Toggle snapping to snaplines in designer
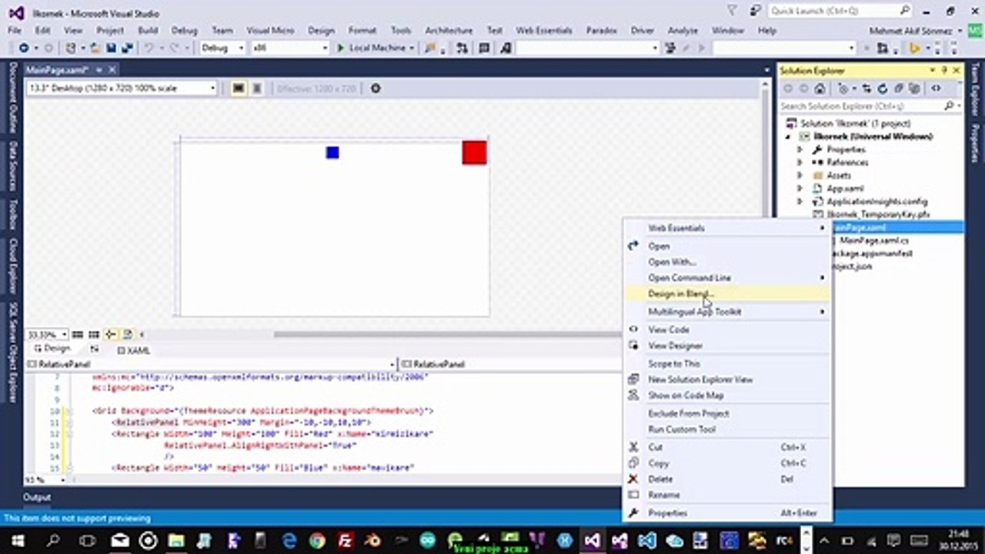The width and height of the screenshot is (985, 554). coord(111,335)
